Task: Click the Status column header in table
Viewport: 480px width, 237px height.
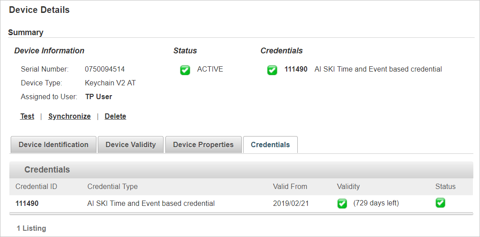Action: pyautogui.click(x=445, y=187)
